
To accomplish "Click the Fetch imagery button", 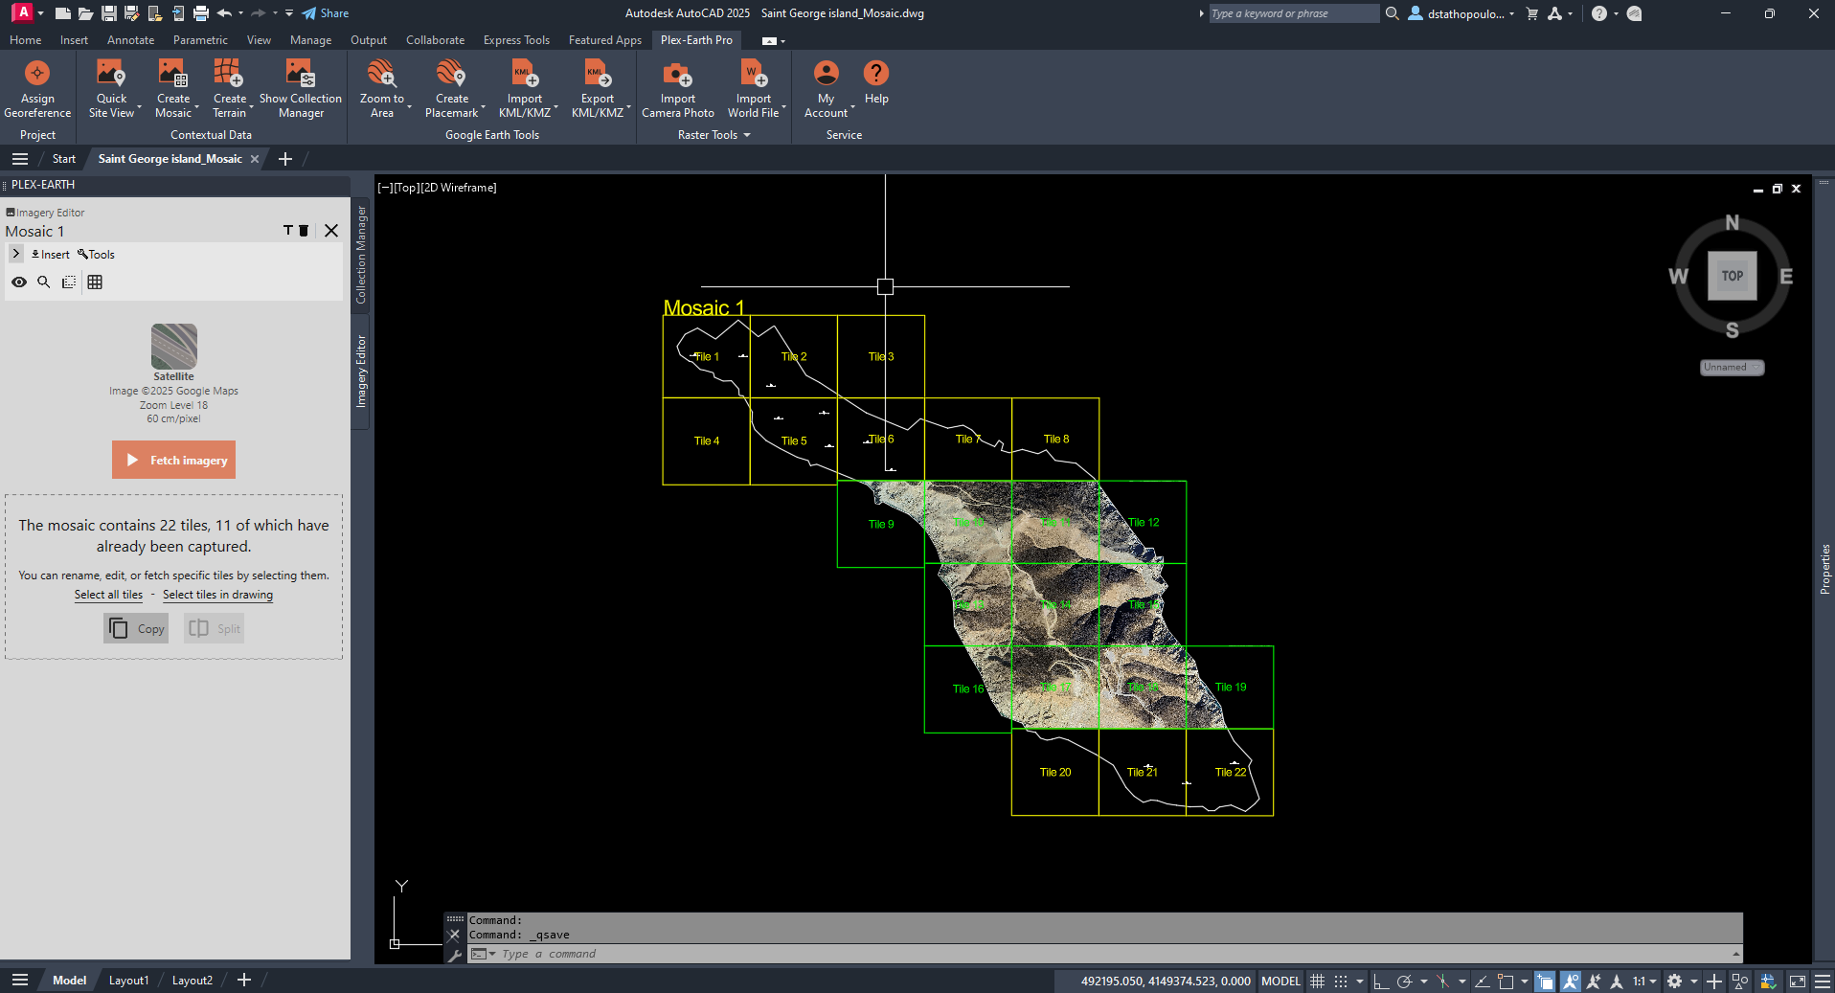I will (x=173, y=460).
